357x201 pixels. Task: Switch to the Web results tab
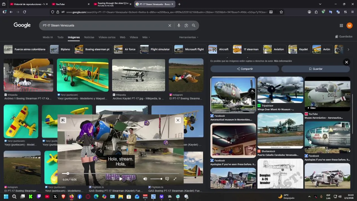click(122, 37)
